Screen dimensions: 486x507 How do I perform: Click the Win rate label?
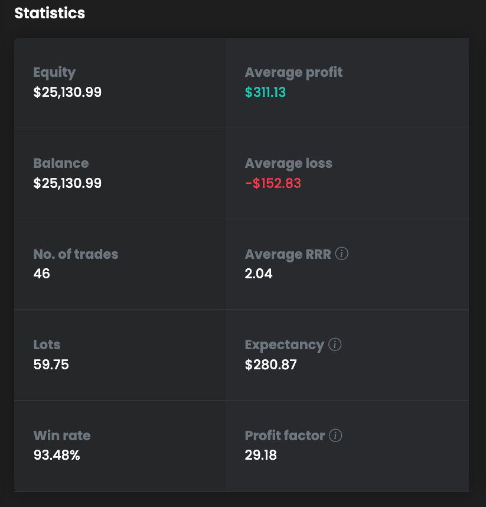coord(62,435)
